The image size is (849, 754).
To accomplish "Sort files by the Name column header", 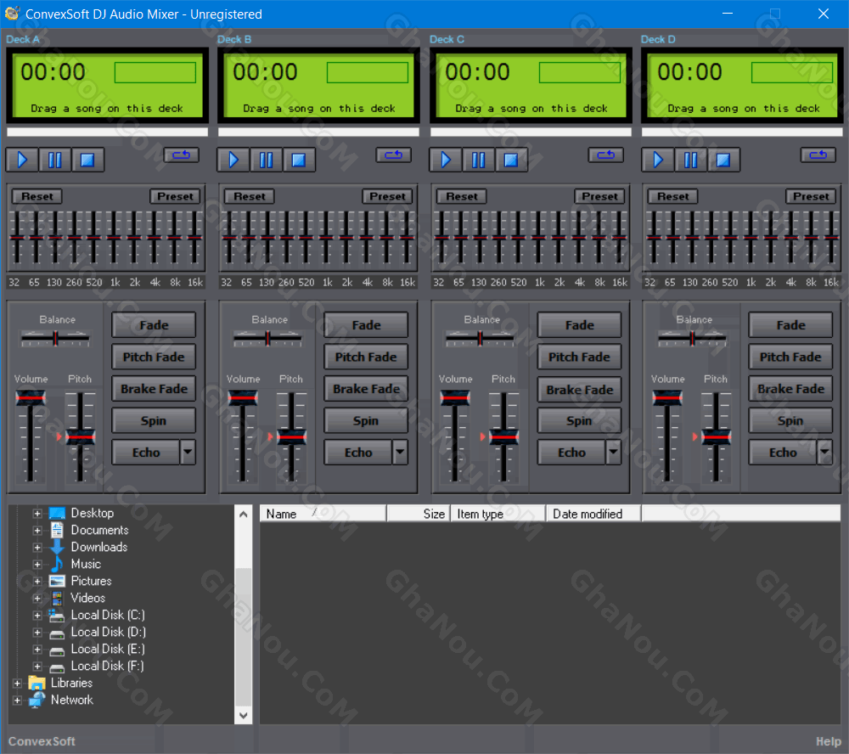I will coord(323,514).
